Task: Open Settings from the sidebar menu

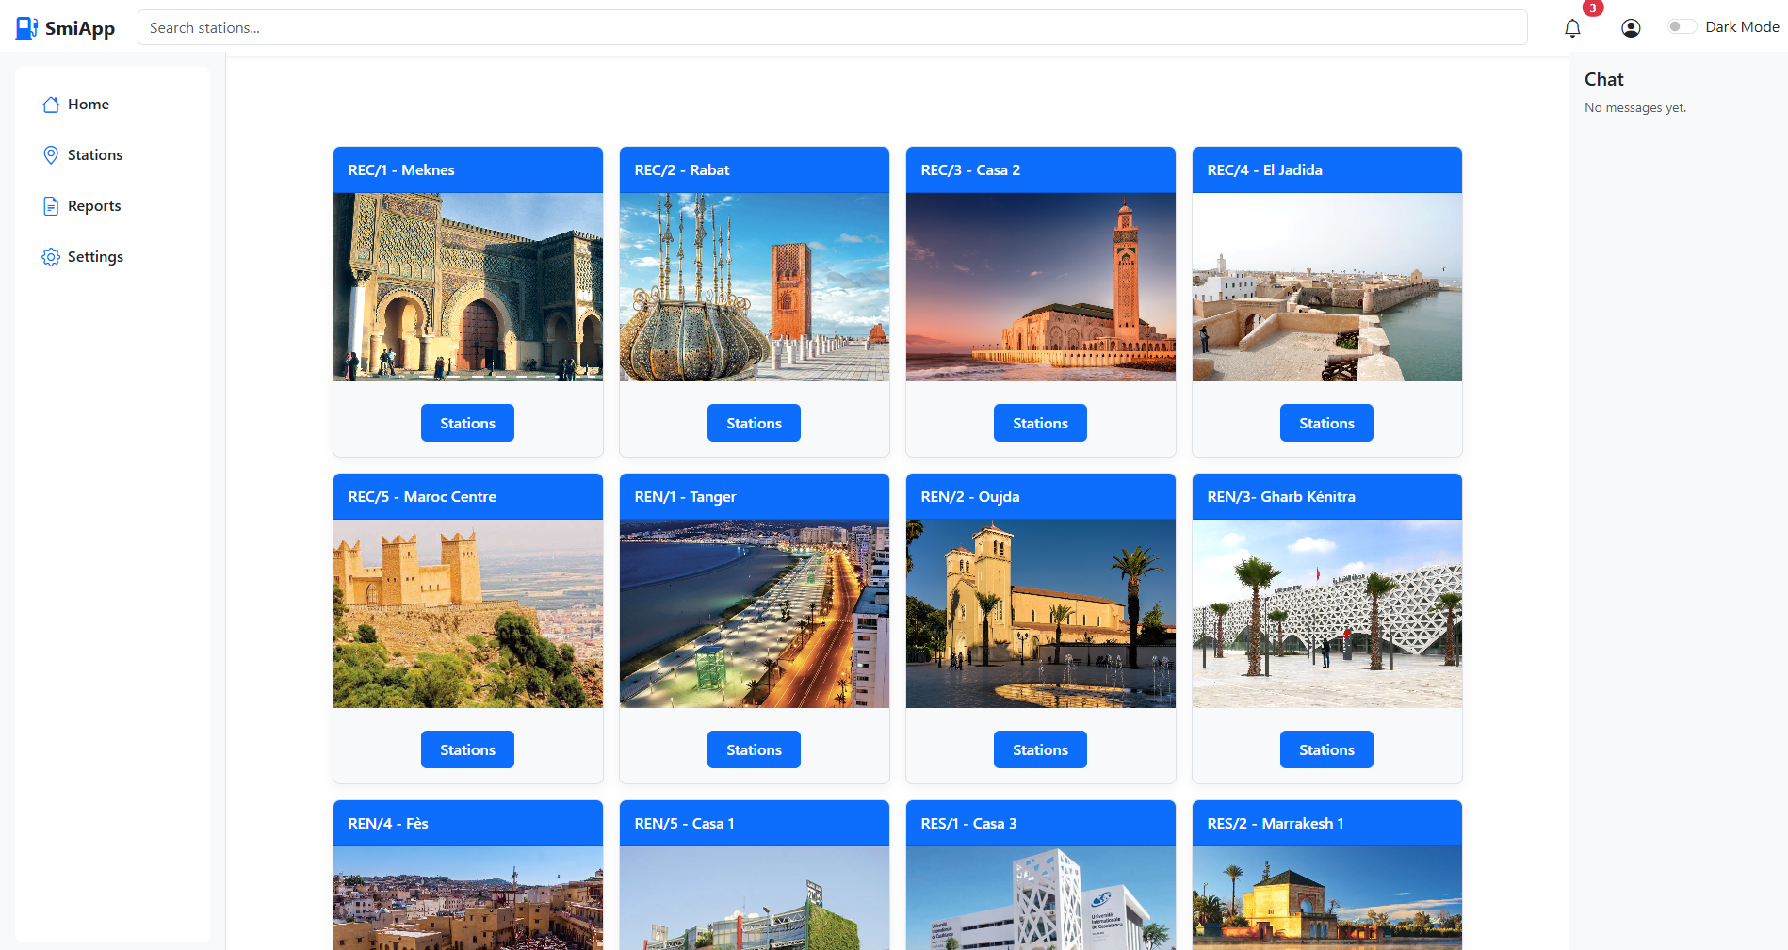Action: click(x=95, y=257)
